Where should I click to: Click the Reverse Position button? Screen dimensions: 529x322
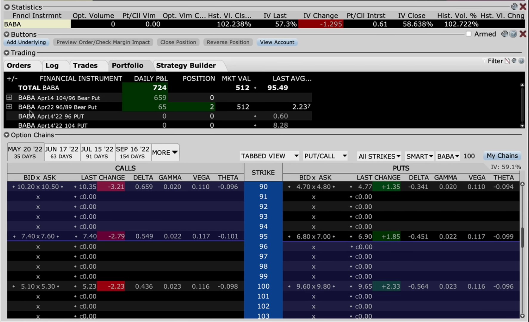[228, 42]
